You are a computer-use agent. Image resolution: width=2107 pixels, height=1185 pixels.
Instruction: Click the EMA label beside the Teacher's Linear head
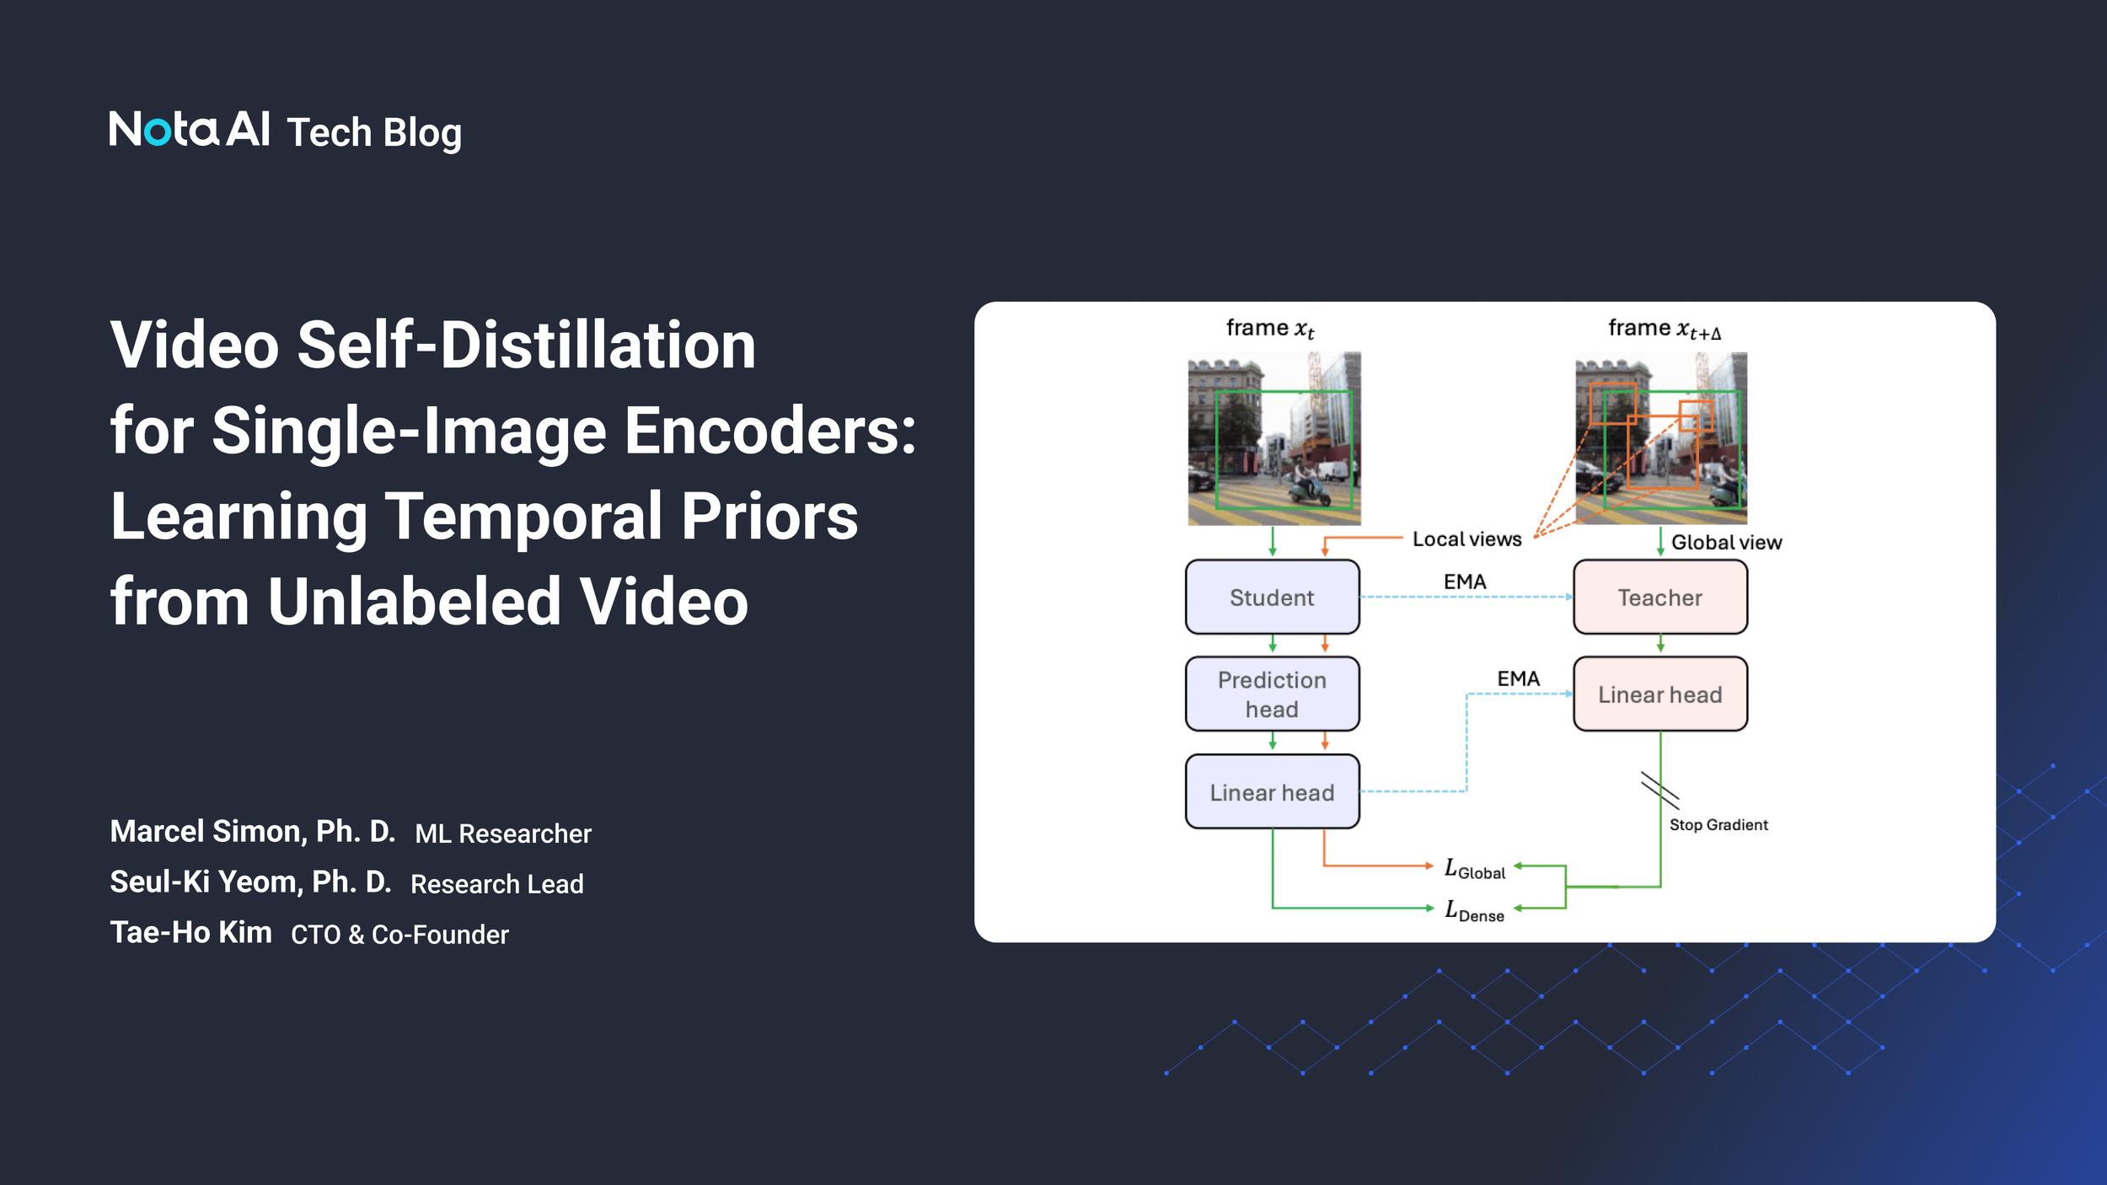(1518, 678)
